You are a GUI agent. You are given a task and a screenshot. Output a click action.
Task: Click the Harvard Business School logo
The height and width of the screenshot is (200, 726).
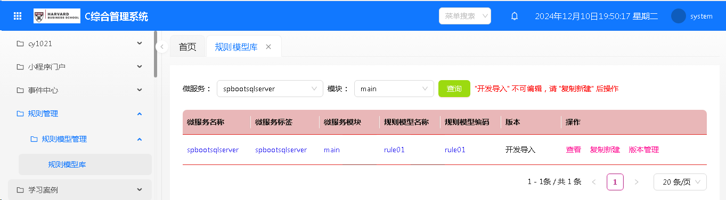click(57, 16)
